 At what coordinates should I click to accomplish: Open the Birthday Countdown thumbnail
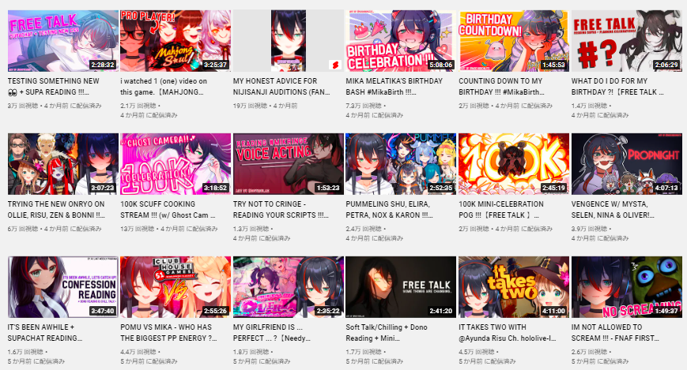tap(514, 41)
